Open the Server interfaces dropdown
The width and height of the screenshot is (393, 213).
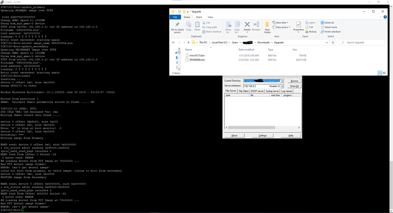pyautogui.click(x=282, y=86)
